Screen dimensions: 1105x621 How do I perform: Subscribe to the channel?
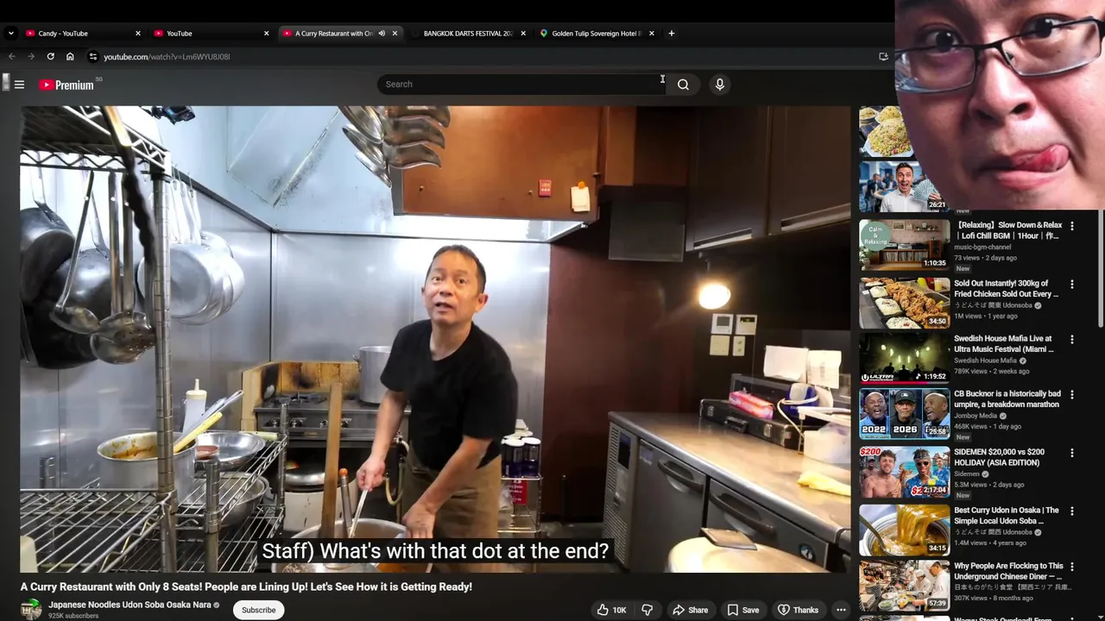point(258,610)
